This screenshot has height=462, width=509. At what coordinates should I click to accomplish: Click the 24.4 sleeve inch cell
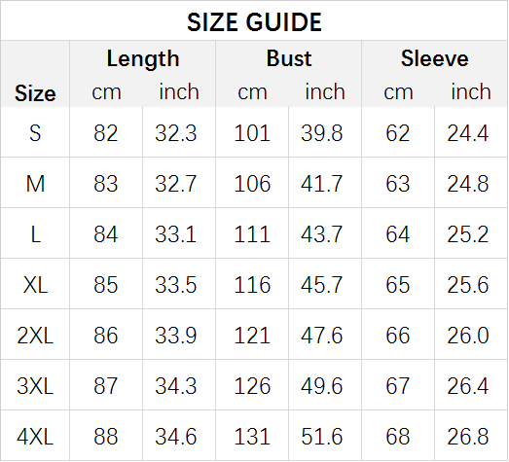pyautogui.click(x=468, y=133)
